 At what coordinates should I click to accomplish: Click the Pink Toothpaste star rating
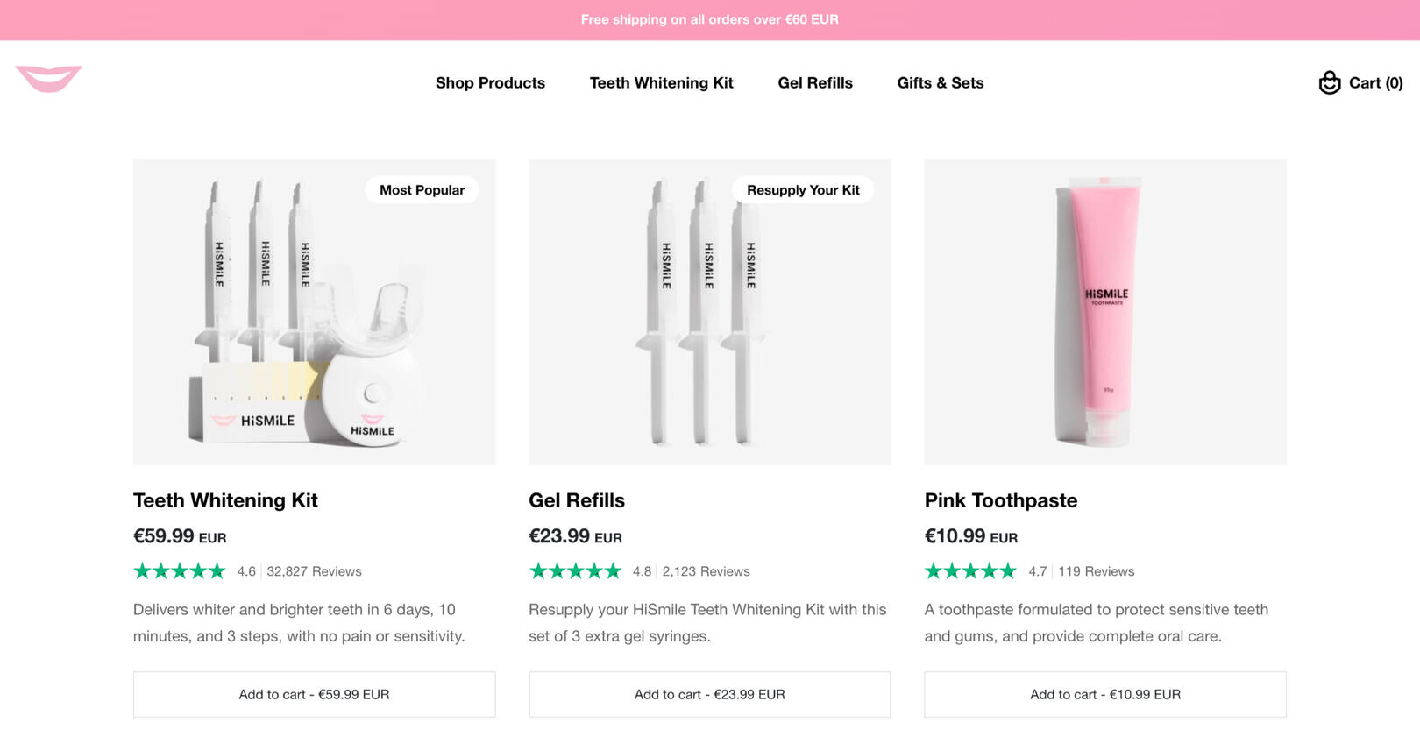pos(970,571)
